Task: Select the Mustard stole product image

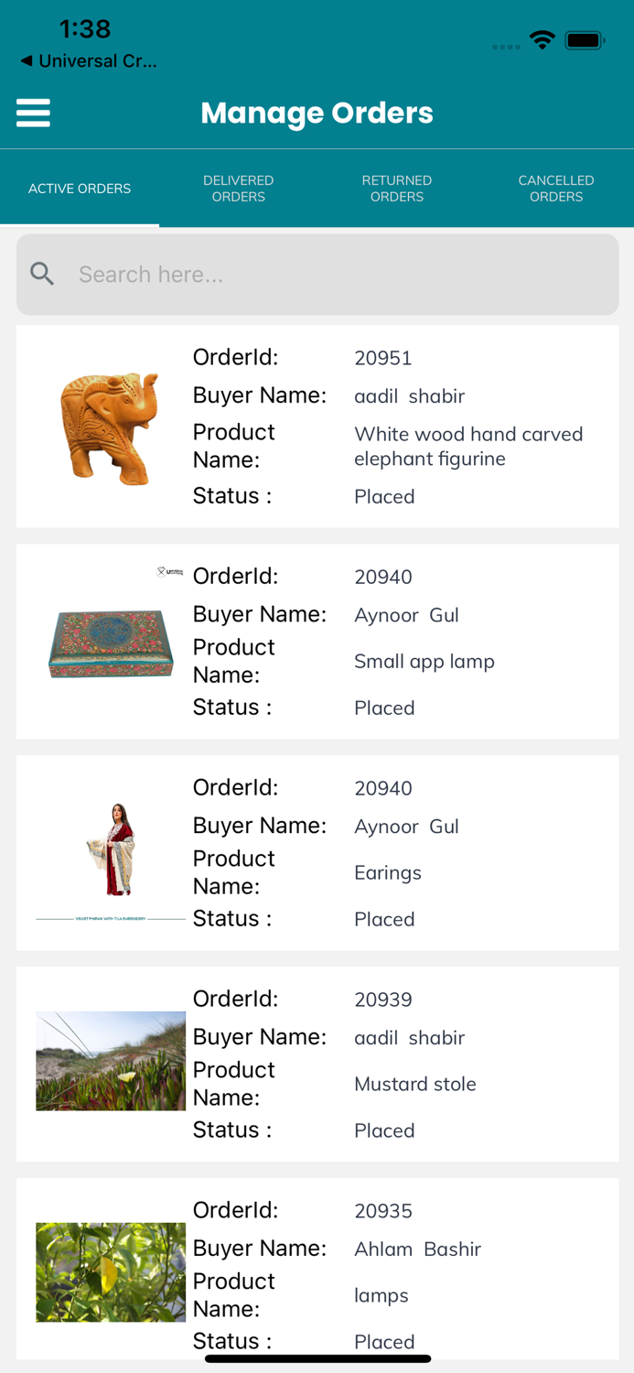Action: (110, 1061)
